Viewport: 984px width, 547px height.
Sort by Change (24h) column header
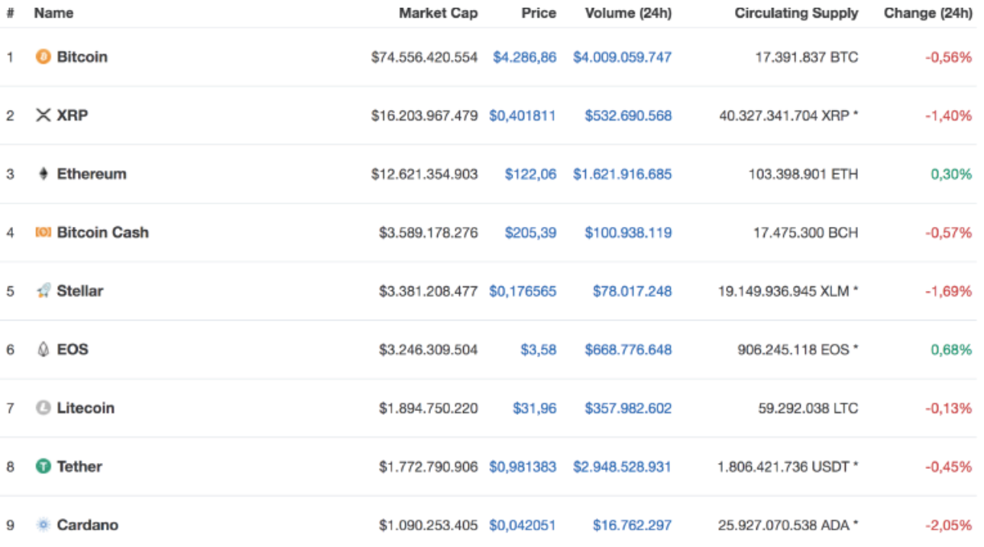coord(927,13)
